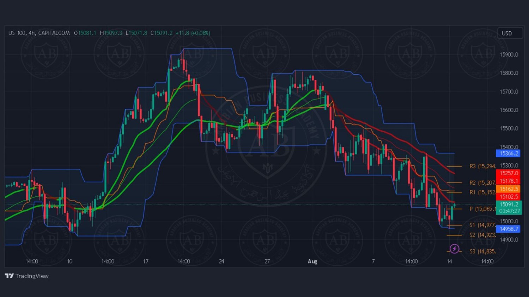Click the green 15091.2 current price label

tap(508, 204)
